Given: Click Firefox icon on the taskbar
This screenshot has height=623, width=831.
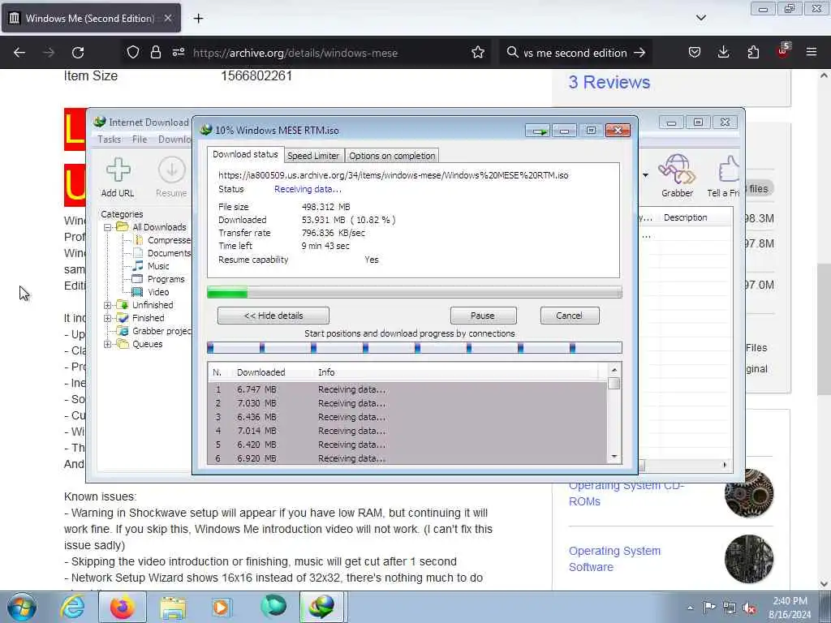Looking at the screenshot, I should pos(123,607).
